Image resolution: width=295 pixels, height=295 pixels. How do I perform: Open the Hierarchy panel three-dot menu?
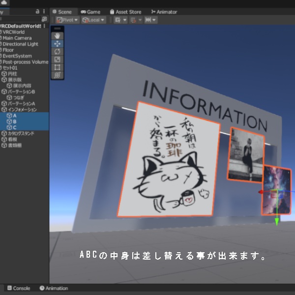point(44,11)
